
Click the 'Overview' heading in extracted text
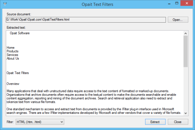coord(13,84)
